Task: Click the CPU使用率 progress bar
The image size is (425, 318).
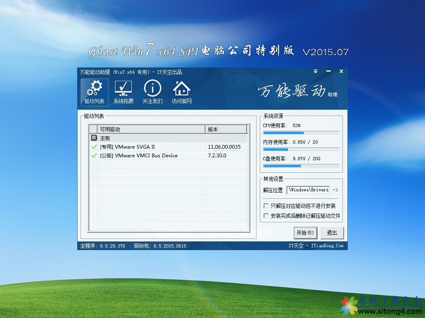Action: (301, 133)
